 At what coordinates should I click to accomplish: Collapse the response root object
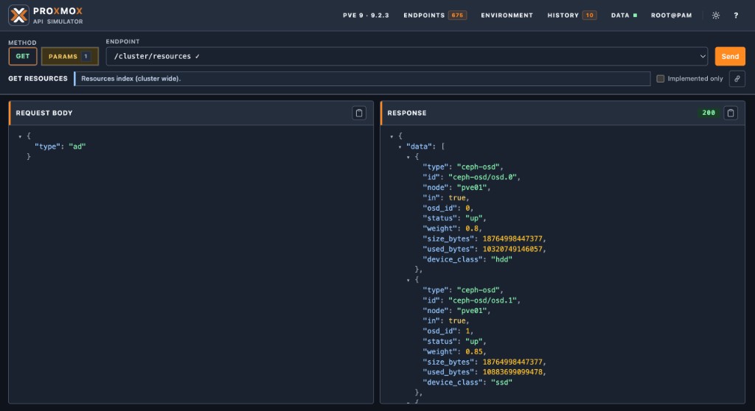392,137
